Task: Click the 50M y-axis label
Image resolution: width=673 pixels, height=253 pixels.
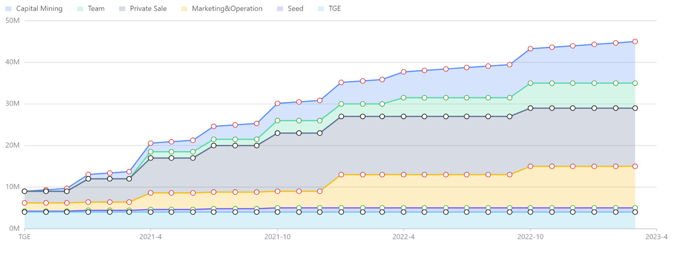Action: pyautogui.click(x=12, y=21)
